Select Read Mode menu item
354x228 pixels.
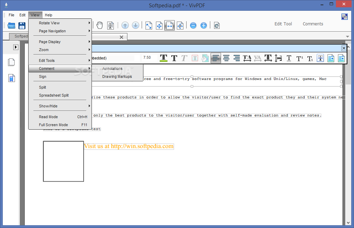(60, 117)
